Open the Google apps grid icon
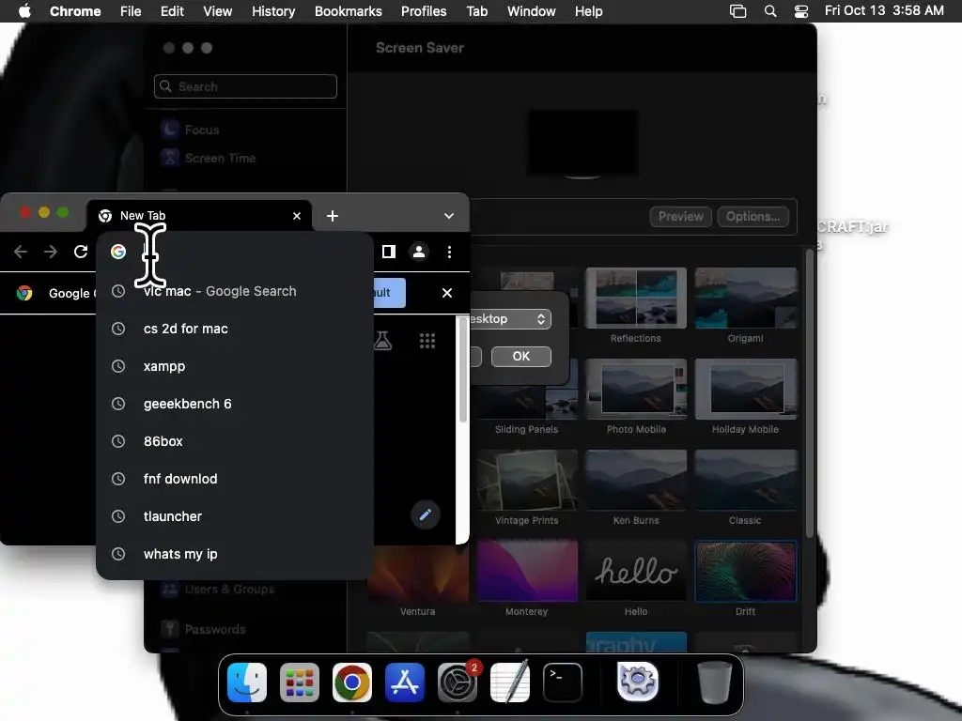Viewport: 962px width, 721px height. 427,340
